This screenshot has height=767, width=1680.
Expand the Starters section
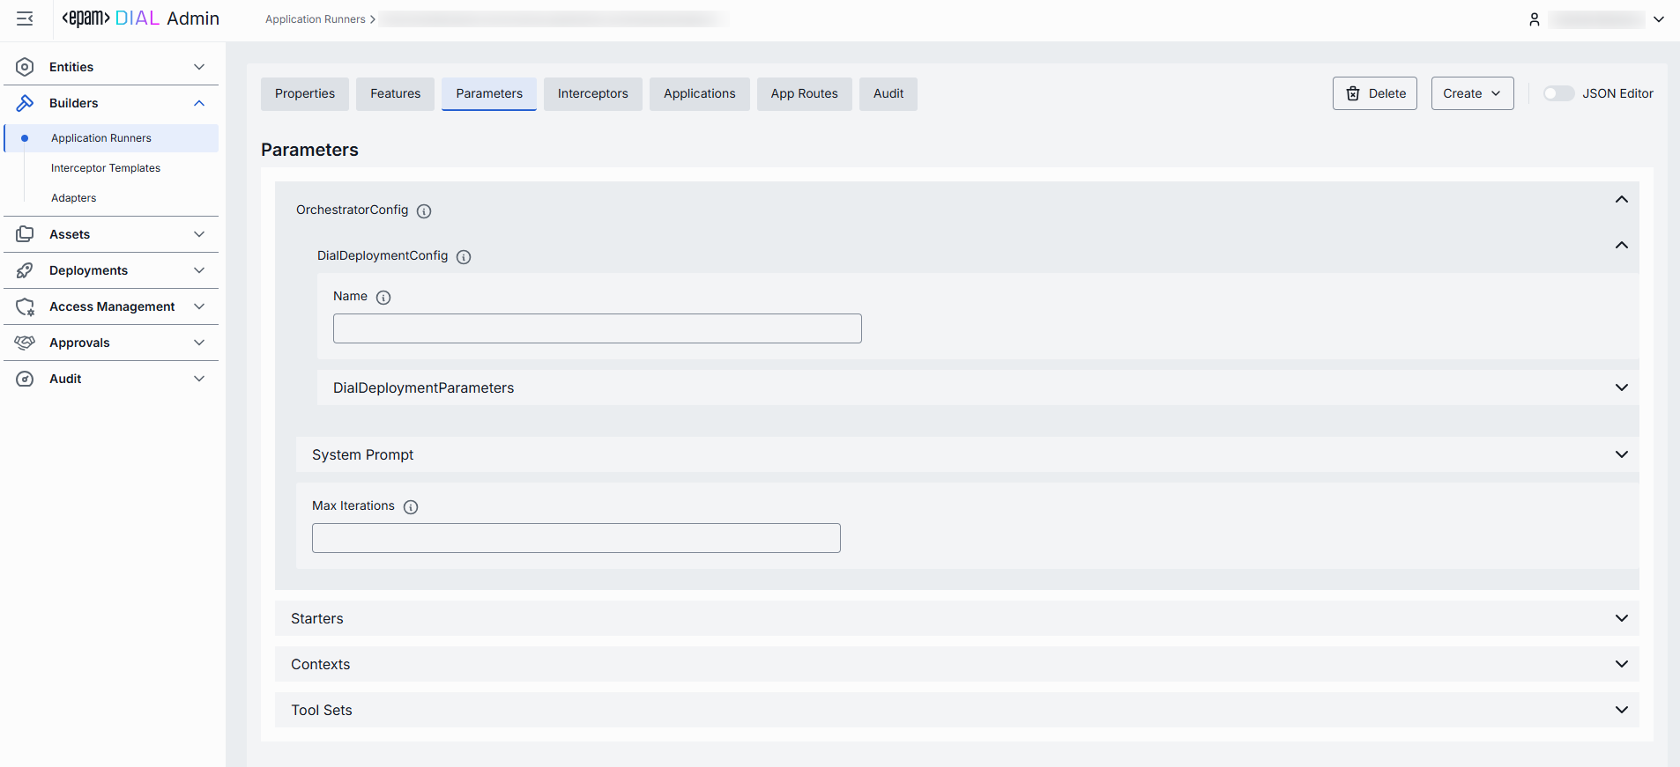(1621, 618)
